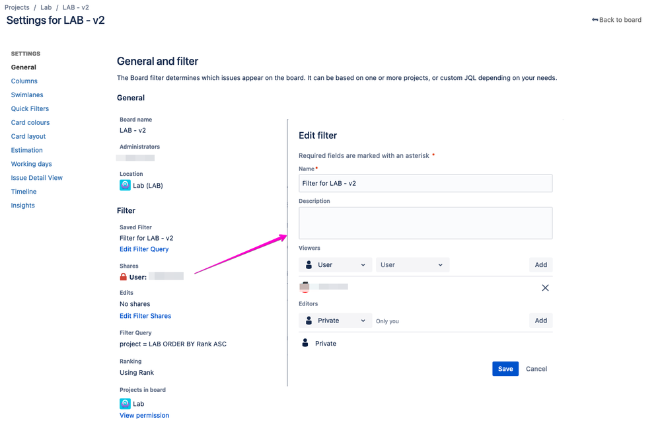Open Insights settings
Image resolution: width=660 pixels, height=425 pixels.
(x=22, y=206)
